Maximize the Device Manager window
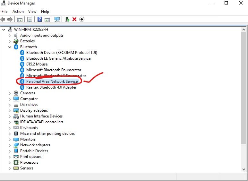 (x=226, y=3)
